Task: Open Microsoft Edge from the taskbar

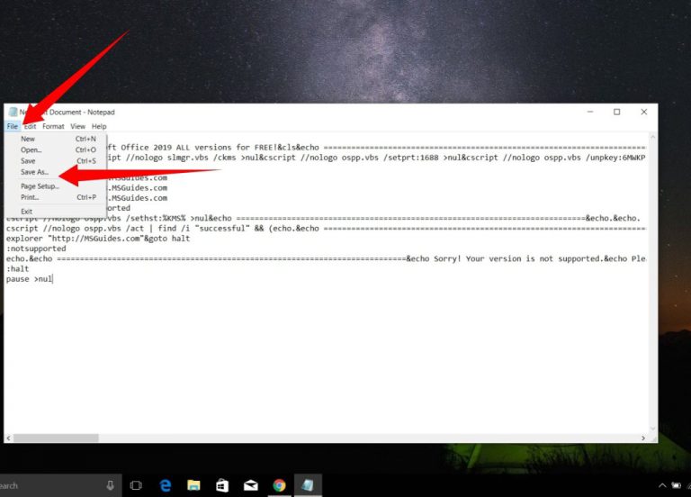Action: 166,485
